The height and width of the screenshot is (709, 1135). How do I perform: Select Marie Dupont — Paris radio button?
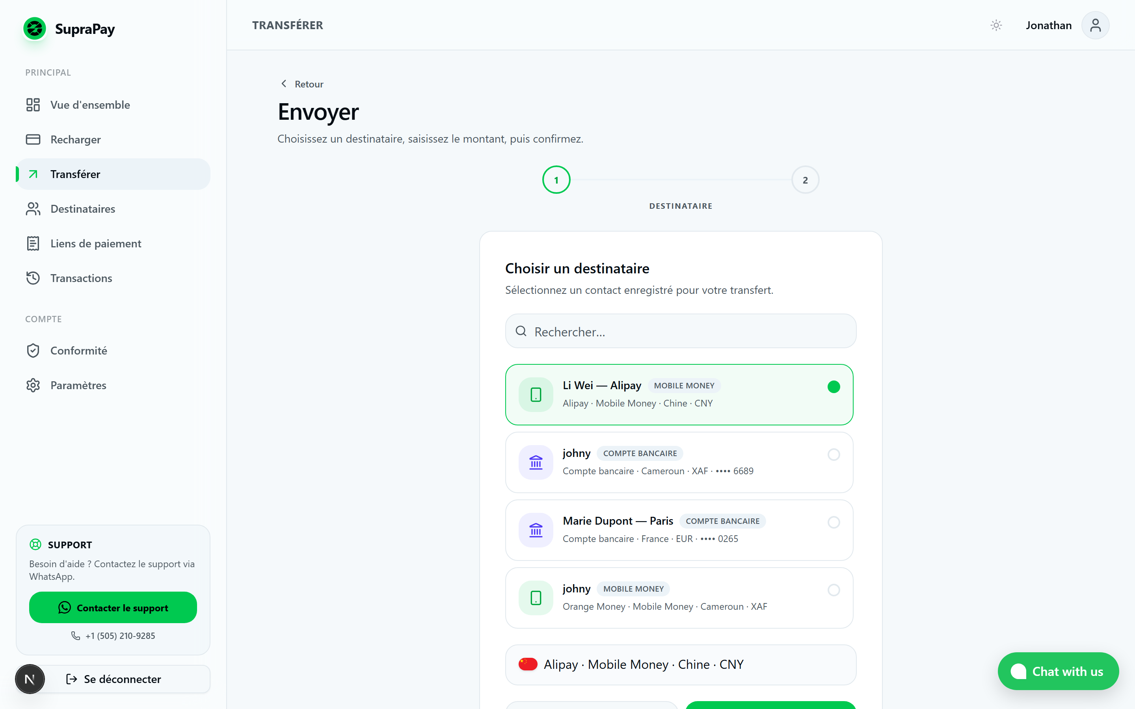pos(834,522)
